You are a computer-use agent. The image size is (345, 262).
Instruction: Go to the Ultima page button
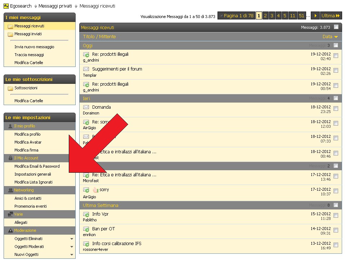coord(331,16)
